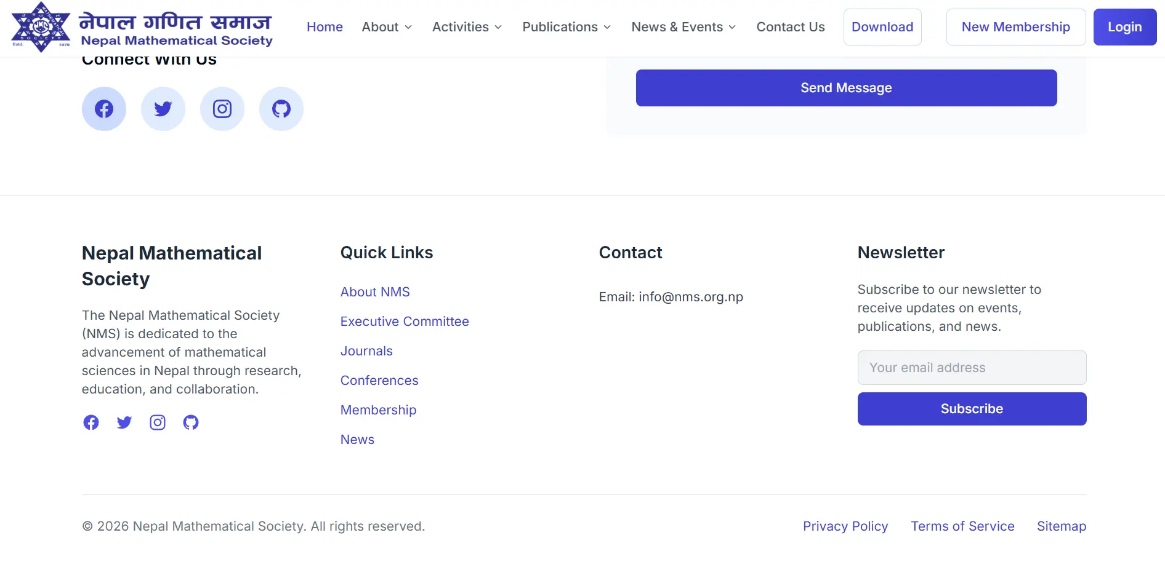Open GitHub from the Connect With Us icons
Viewport: 1165px width, 578px height.
pyautogui.click(x=281, y=109)
